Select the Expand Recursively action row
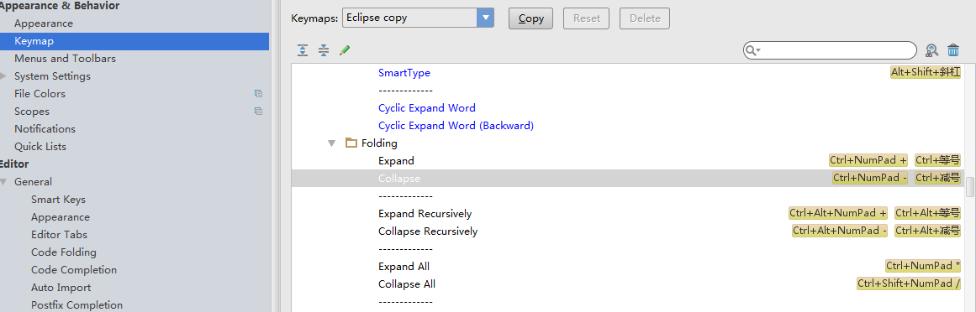 pos(627,214)
